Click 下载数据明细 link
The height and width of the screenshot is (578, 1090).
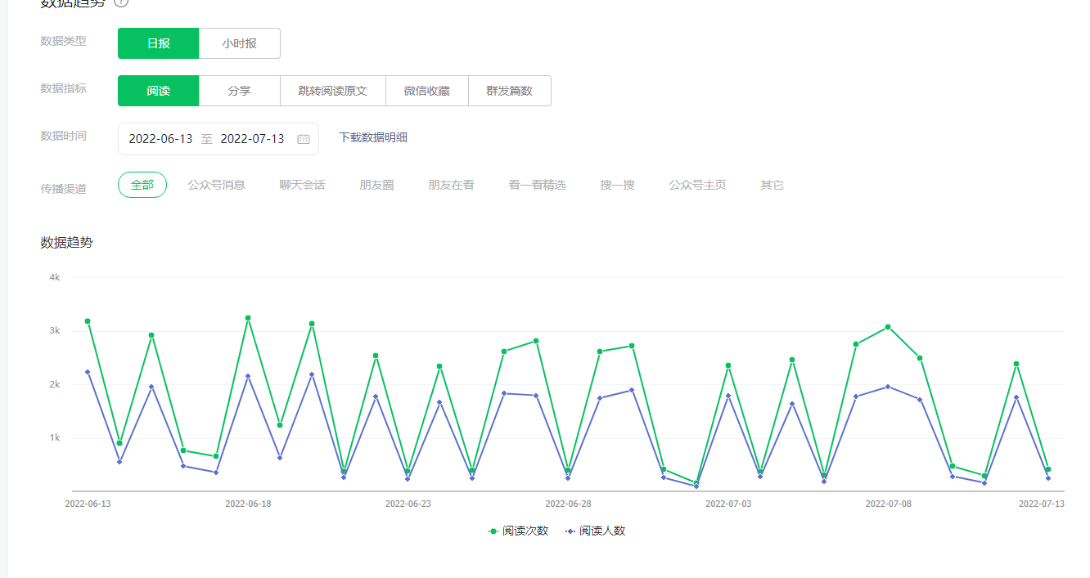tap(373, 137)
